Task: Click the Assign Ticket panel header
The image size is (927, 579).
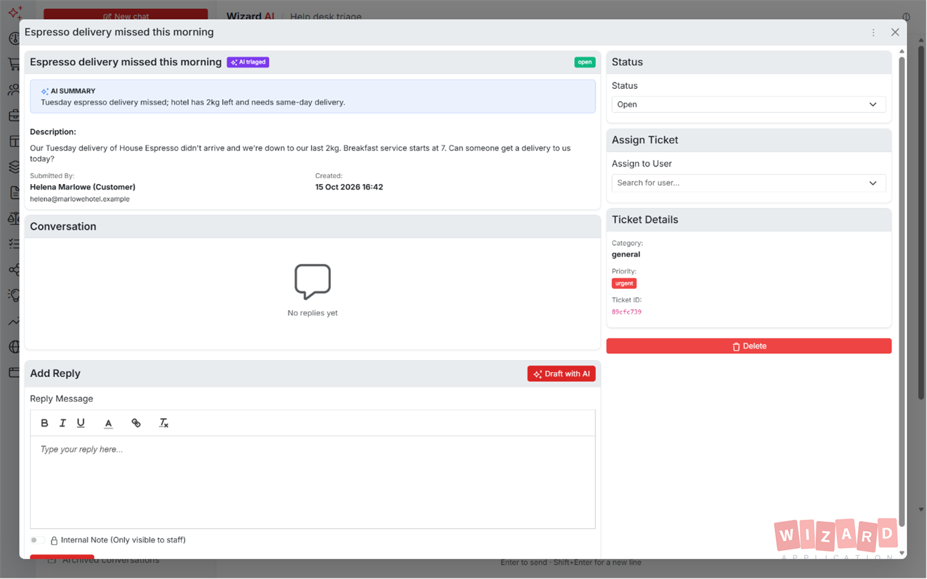Action: pyautogui.click(x=749, y=140)
